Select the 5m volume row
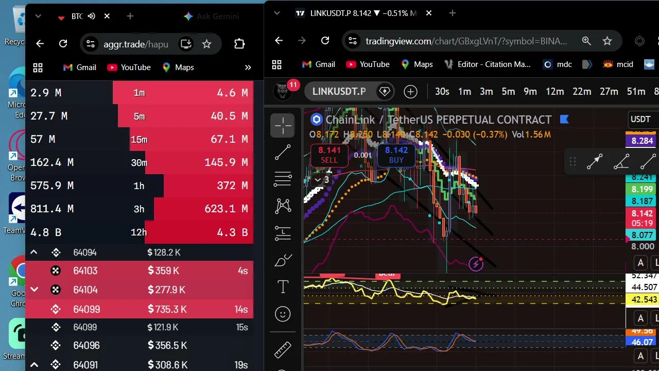 [139, 116]
